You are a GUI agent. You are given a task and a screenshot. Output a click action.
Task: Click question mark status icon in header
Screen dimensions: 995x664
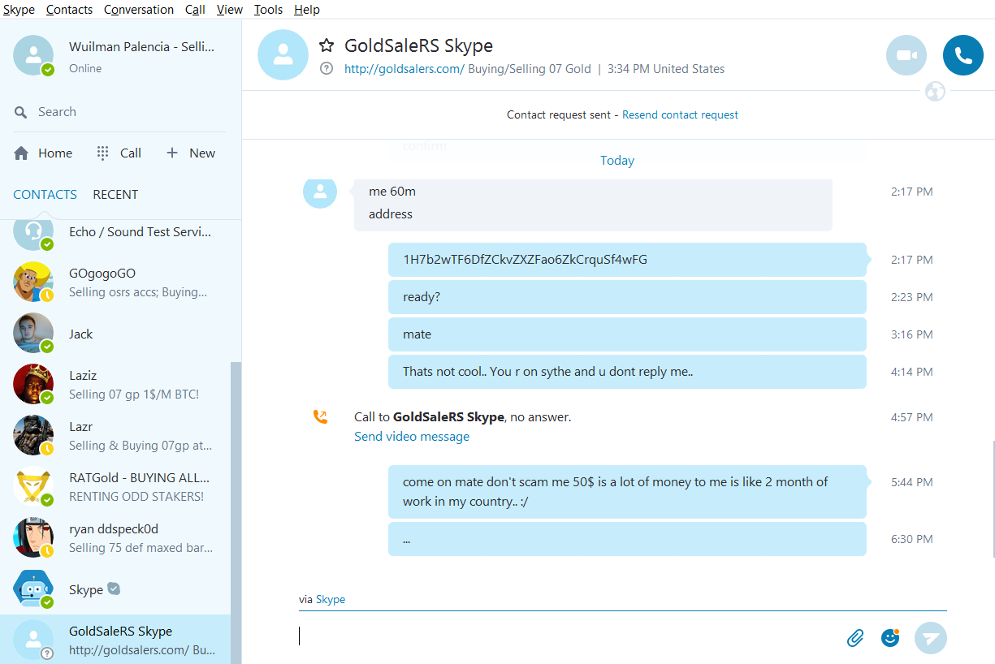tap(327, 69)
